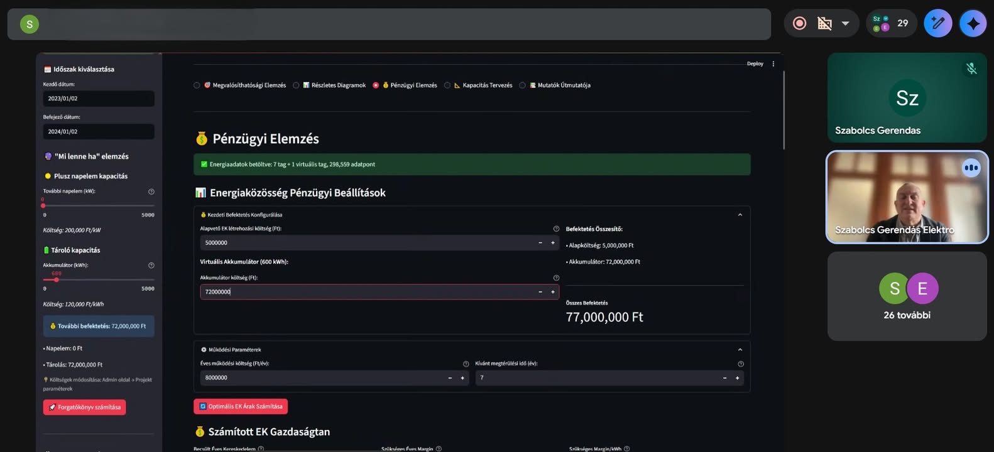The width and height of the screenshot is (994, 452).
Task: Open the participants count icon
Action: 891,23
